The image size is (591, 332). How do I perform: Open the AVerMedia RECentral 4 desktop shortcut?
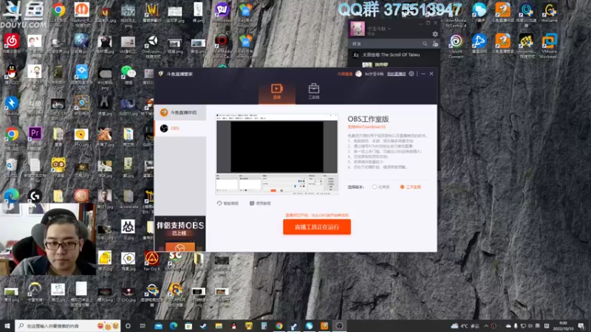pyautogui.click(x=456, y=14)
